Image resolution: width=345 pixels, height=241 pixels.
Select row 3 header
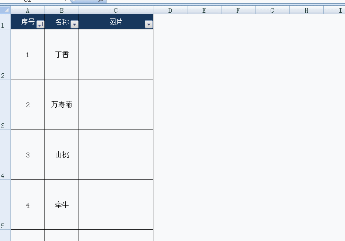point(5,104)
